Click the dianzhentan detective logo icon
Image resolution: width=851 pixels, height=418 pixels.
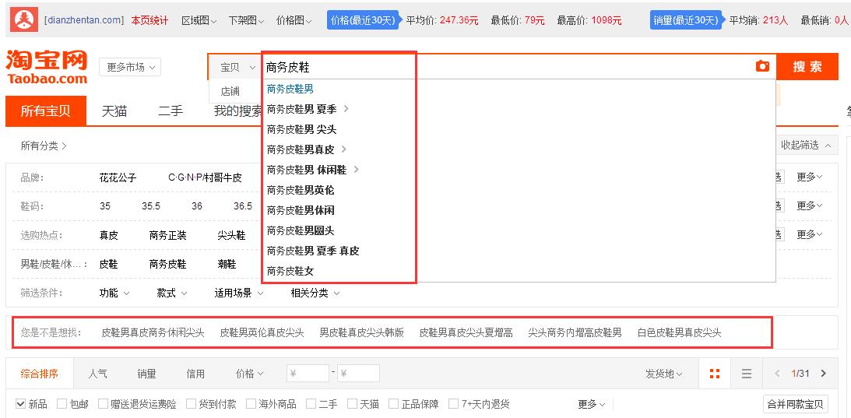23,20
